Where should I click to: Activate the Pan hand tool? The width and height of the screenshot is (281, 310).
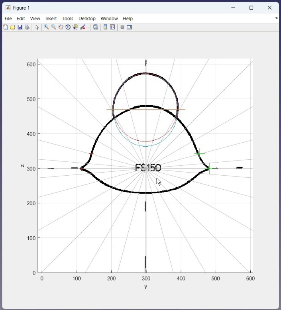[61, 27]
